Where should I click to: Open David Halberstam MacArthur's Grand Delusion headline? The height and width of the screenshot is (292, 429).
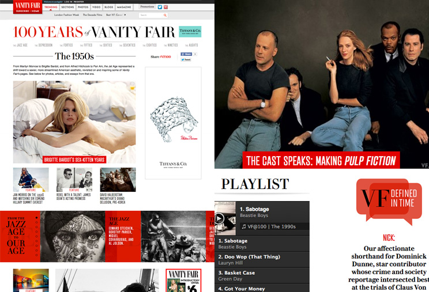tap(112, 199)
